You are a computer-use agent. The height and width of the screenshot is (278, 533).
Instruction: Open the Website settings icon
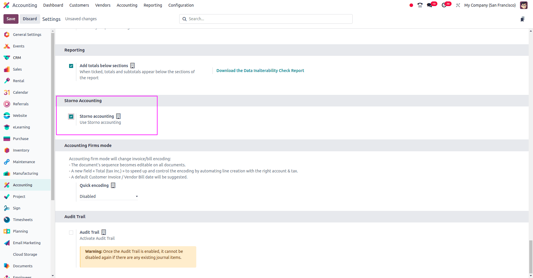pyautogui.click(x=7, y=115)
